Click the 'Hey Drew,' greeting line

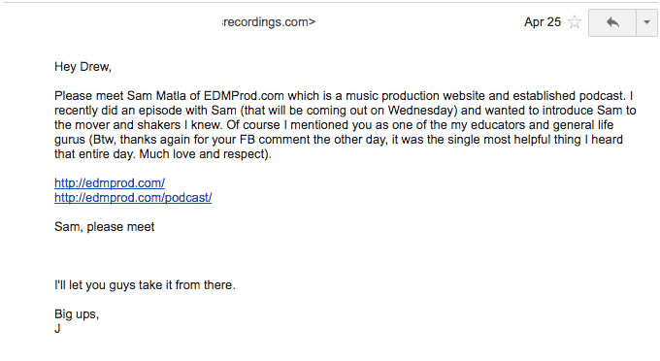(82, 67)
